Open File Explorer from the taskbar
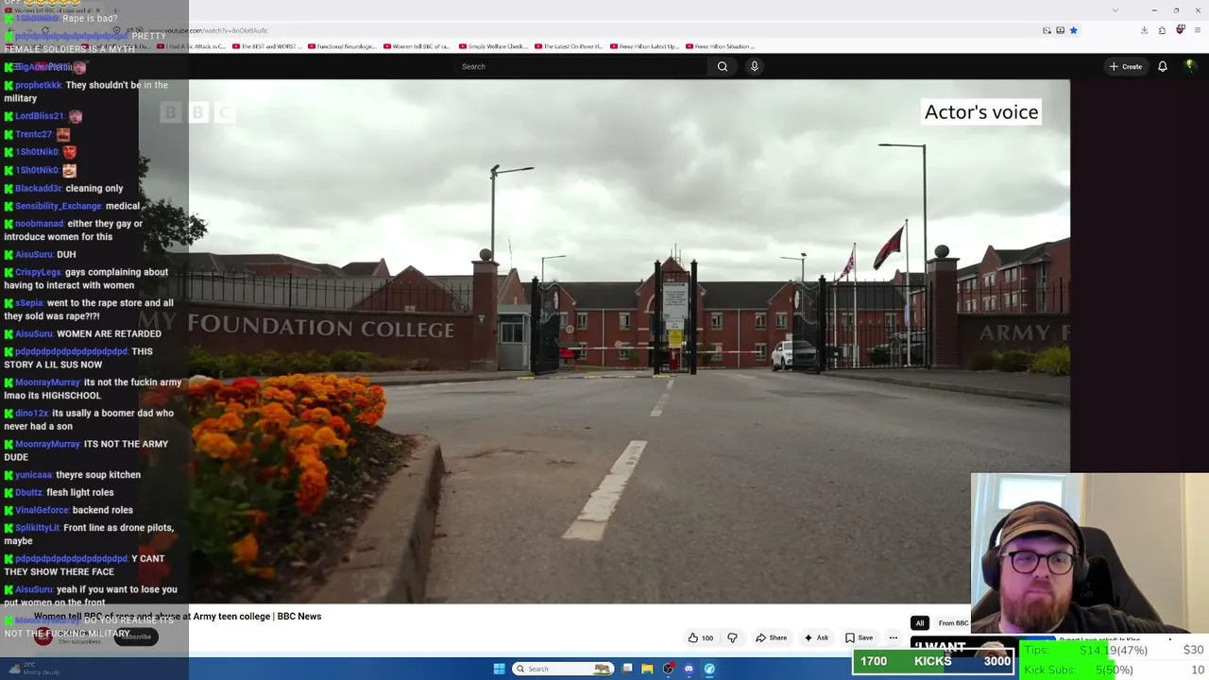This screenshot has height=680, width=1209. click(647, 669)
